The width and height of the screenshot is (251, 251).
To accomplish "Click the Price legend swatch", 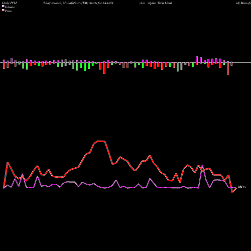I will coord(3,11).
